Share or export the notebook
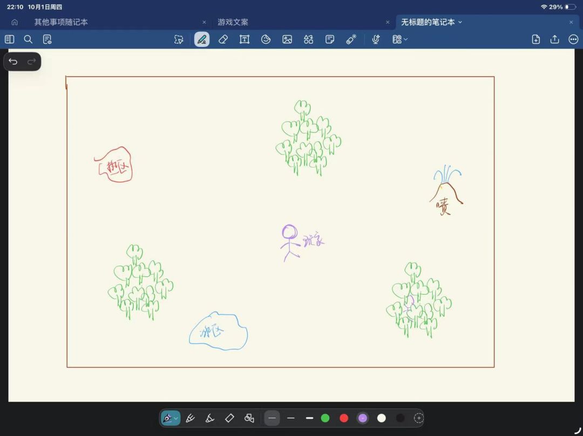 554,39
